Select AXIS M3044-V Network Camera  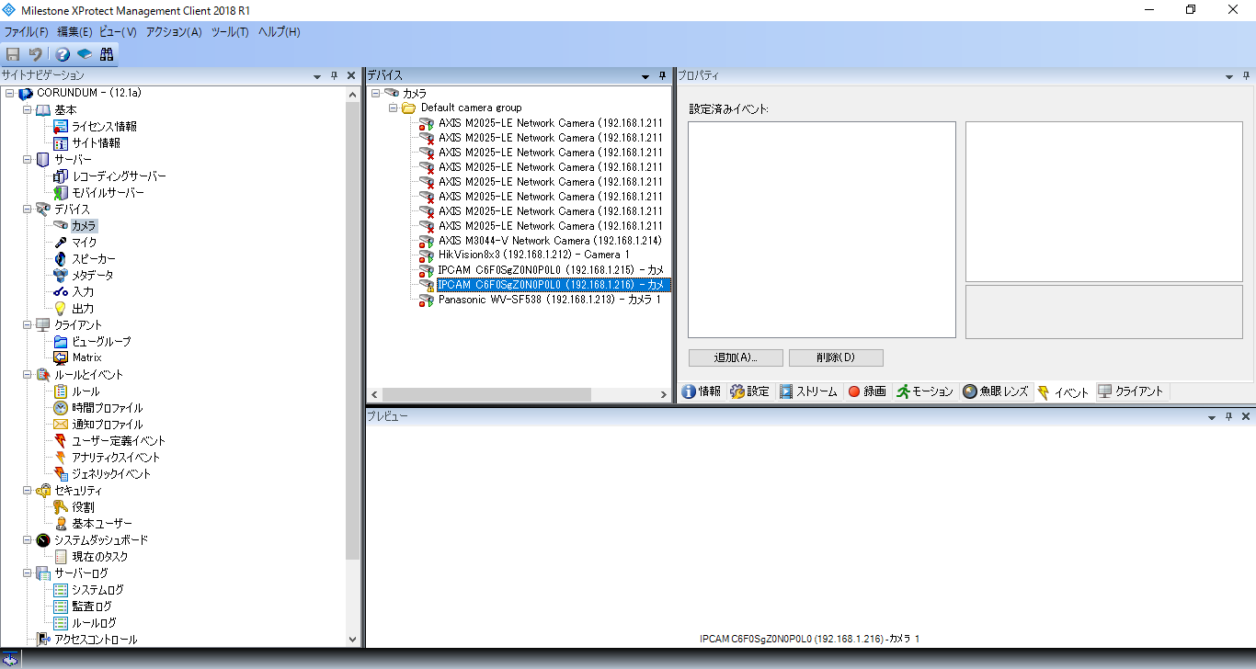(550, 241)
